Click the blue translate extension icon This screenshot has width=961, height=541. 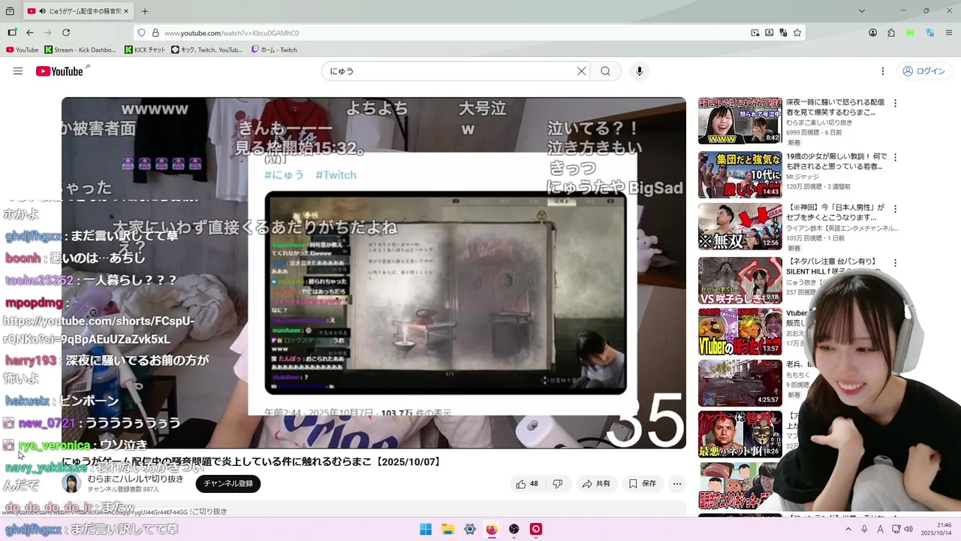(929, 33)
